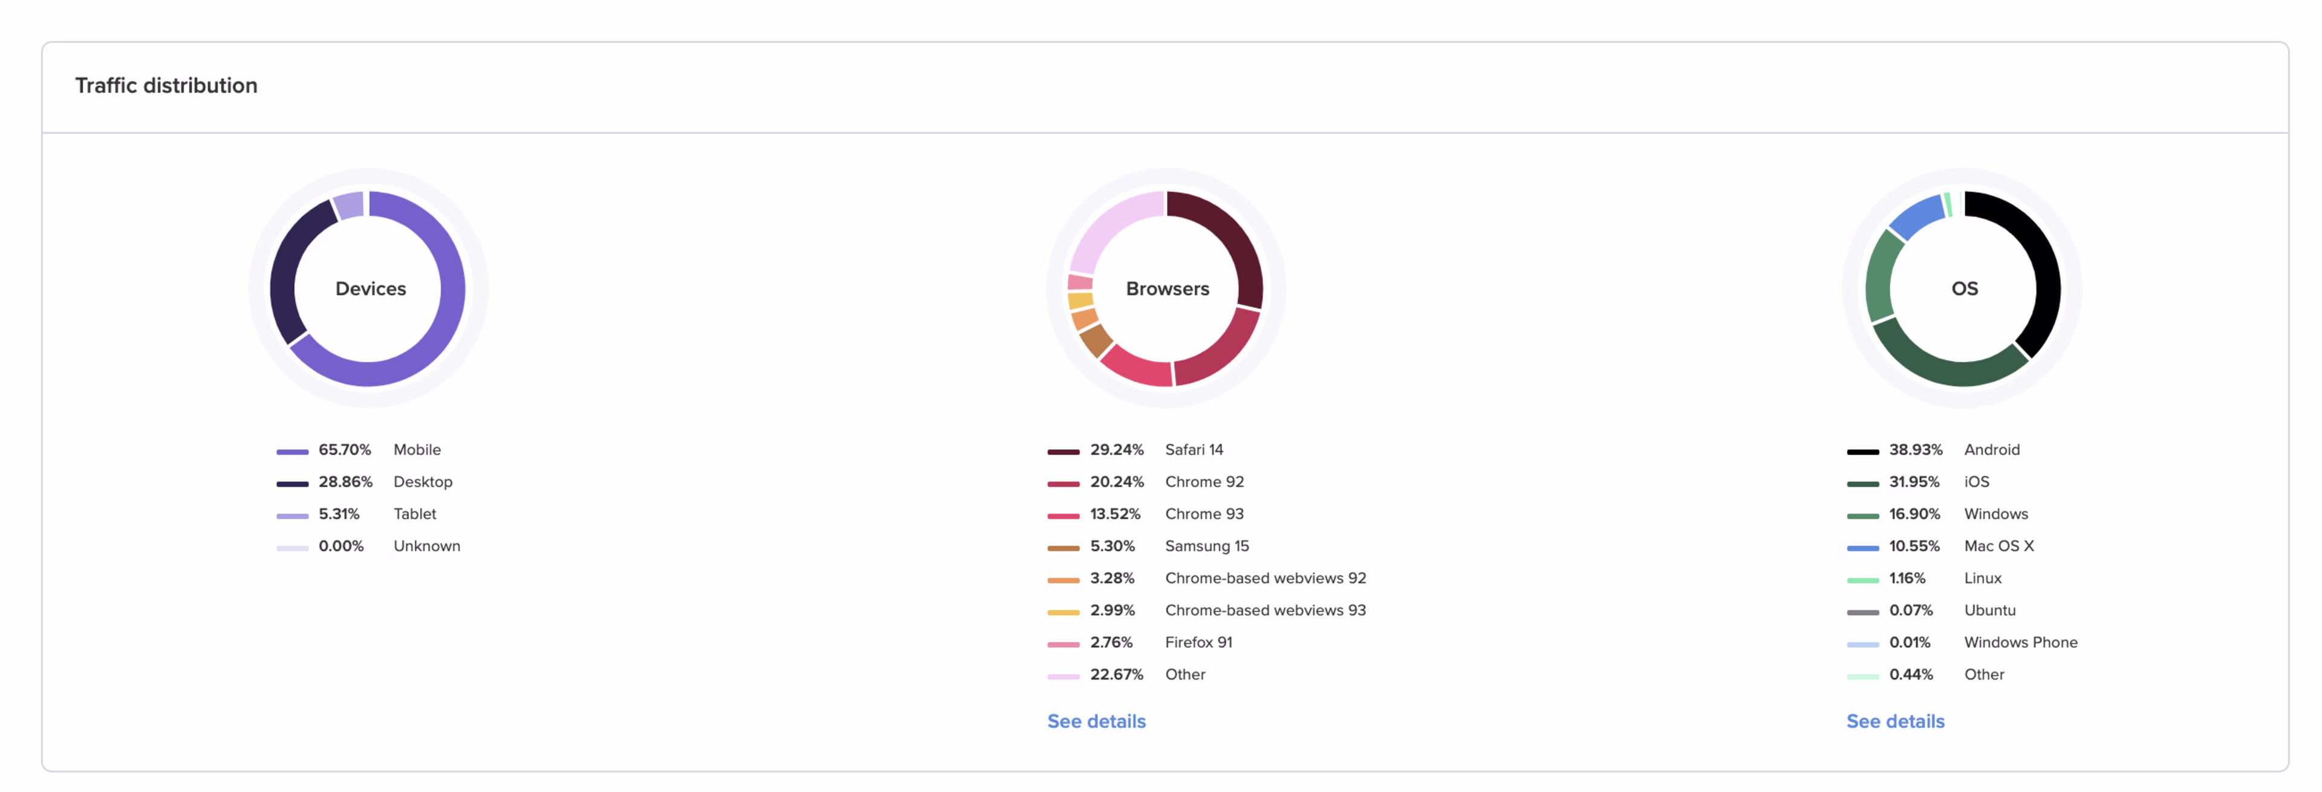Click the Desktop legend color swatch

pyautogui.click(x=292, y=484)
